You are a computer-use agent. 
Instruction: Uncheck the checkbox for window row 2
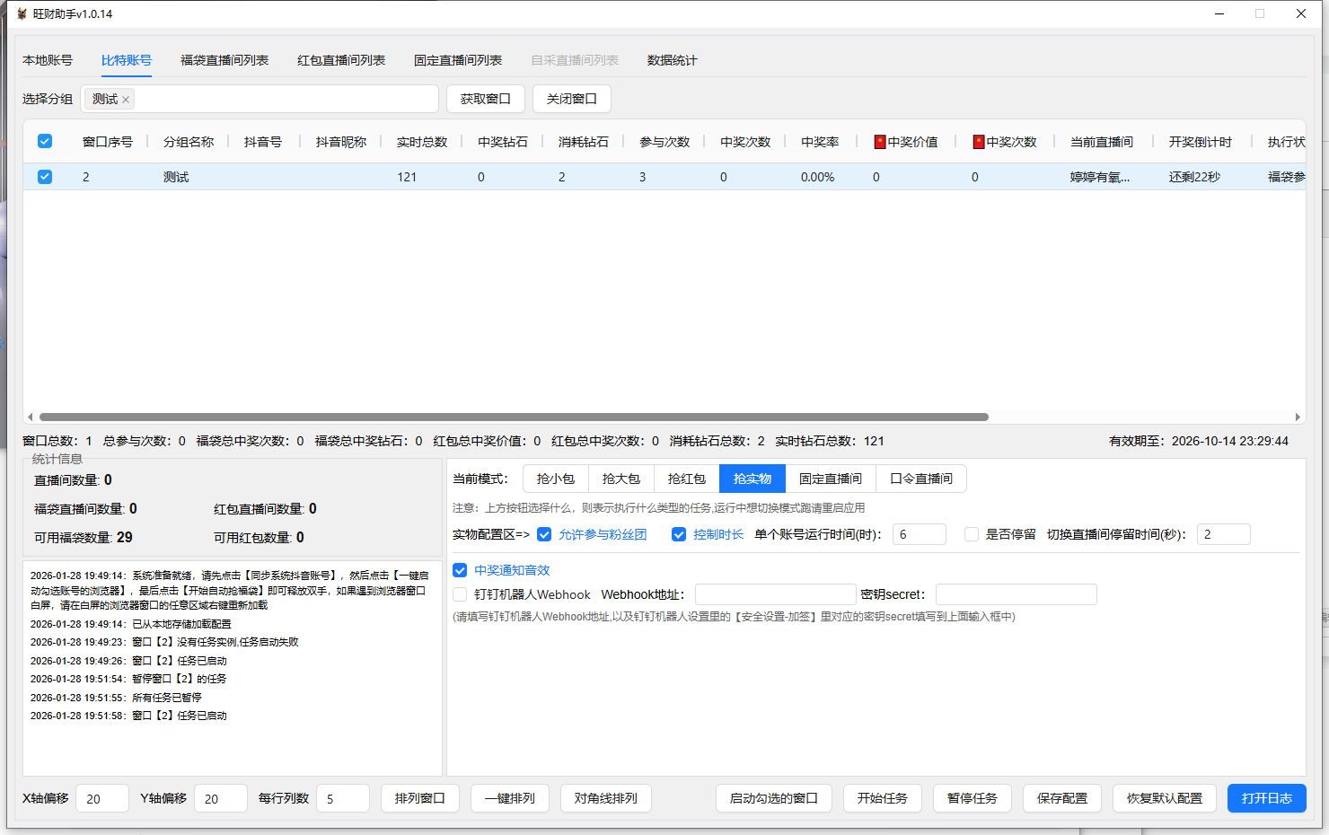(x=45, y=177)
